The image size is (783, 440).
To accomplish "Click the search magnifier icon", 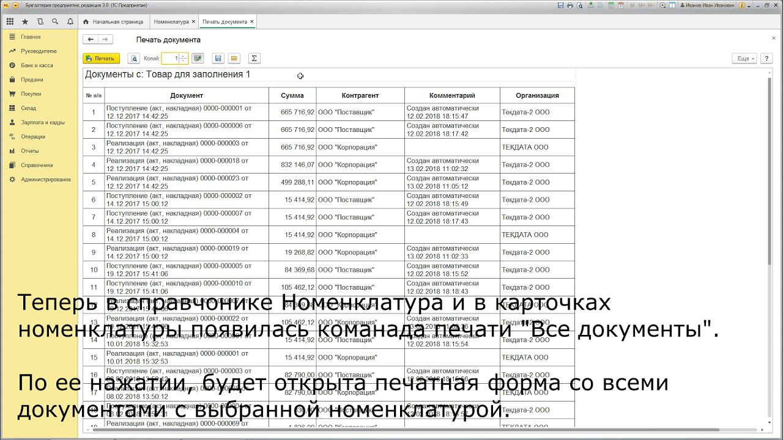I will [55, 21].
